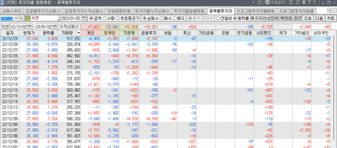Open the calendar picker for 2023/01/02 date
The image size is (337, 148).
pos(84,18)
